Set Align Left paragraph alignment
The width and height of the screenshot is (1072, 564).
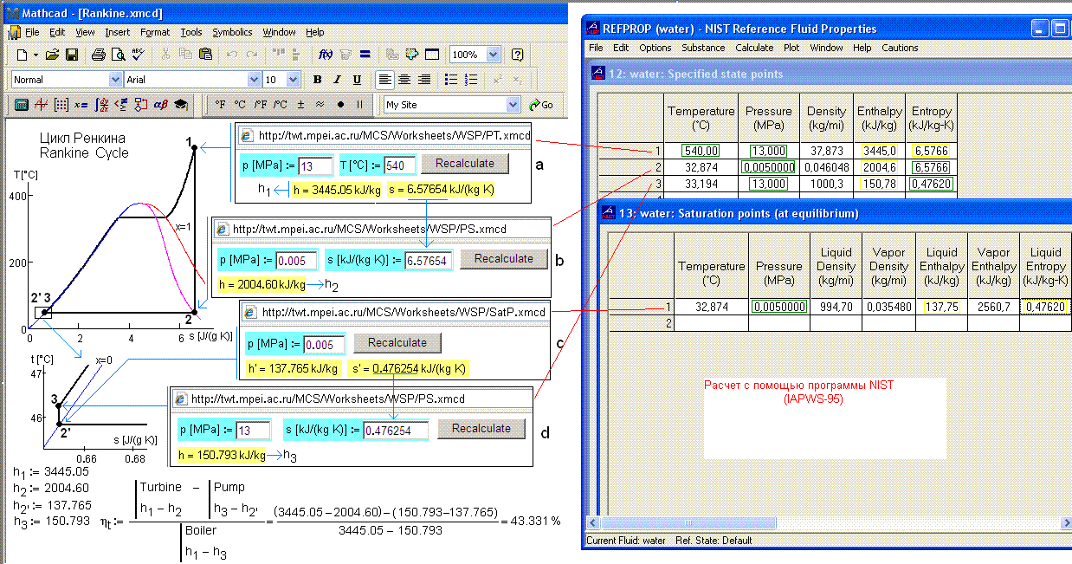[384, 80]
